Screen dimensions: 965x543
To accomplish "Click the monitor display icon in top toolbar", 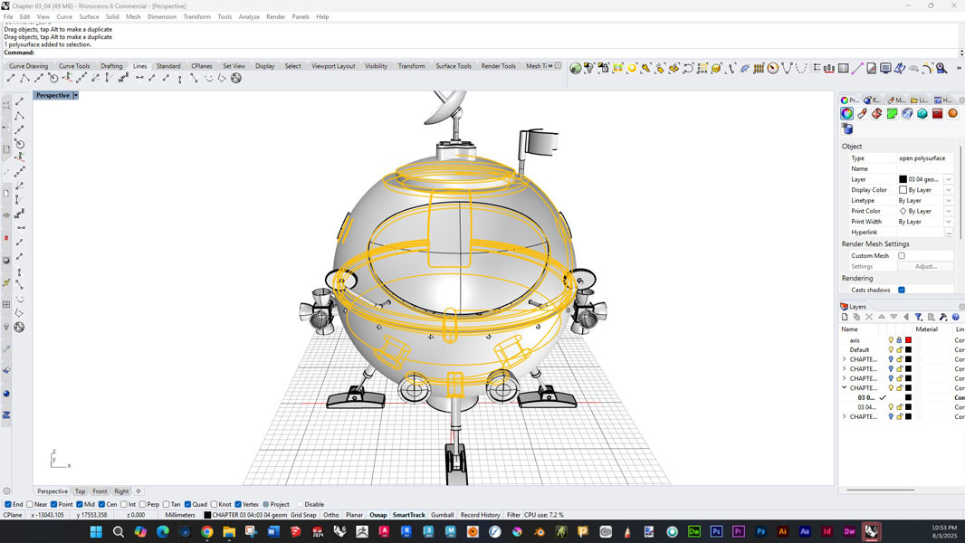I will [x=885, y=68].
